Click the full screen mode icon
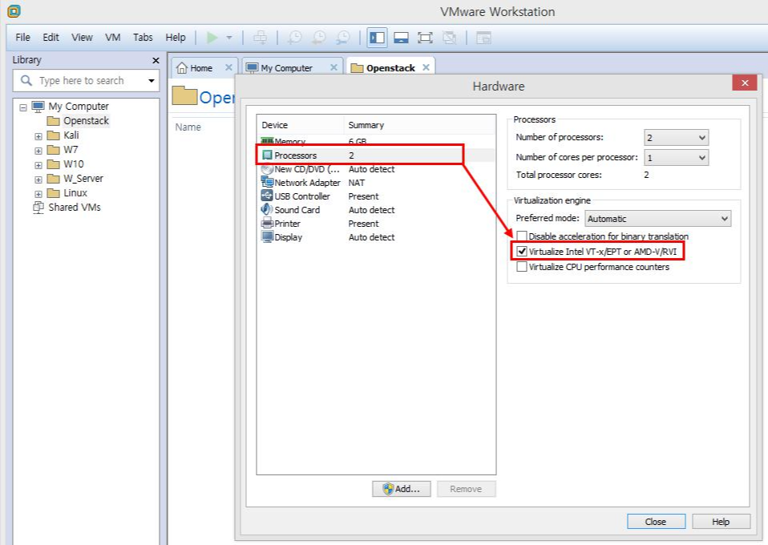The image size is (768, 545). pos(425,38)
